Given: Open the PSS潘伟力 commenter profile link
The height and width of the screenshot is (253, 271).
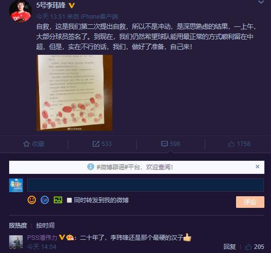Looking at the screenshot, I should point(42,237).
